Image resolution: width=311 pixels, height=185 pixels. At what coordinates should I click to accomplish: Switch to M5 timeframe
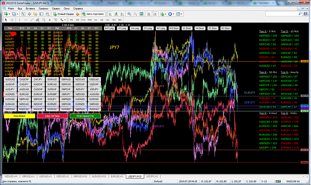tap(78, 20)
